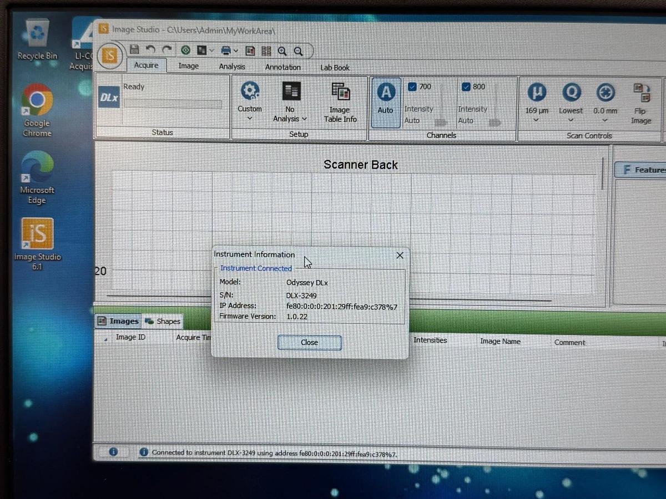Expand the No Analysis dropdown
The height and width of the screenshot is (499, 666).
tap(304, 119)
